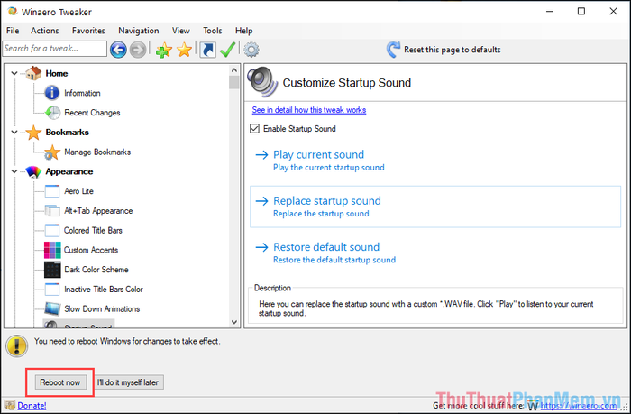Viewport: 631px width, 414px height.
Task: Click the Slow Down Animations monitor icon
Action: click(52, 308)
